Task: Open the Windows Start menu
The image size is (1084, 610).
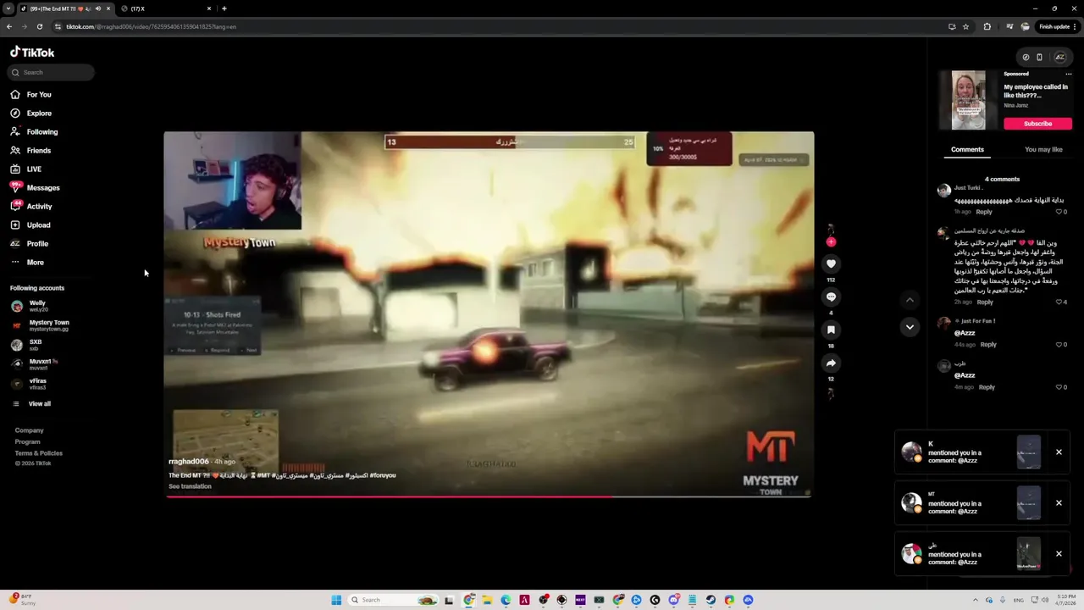Action: point(336,600)
